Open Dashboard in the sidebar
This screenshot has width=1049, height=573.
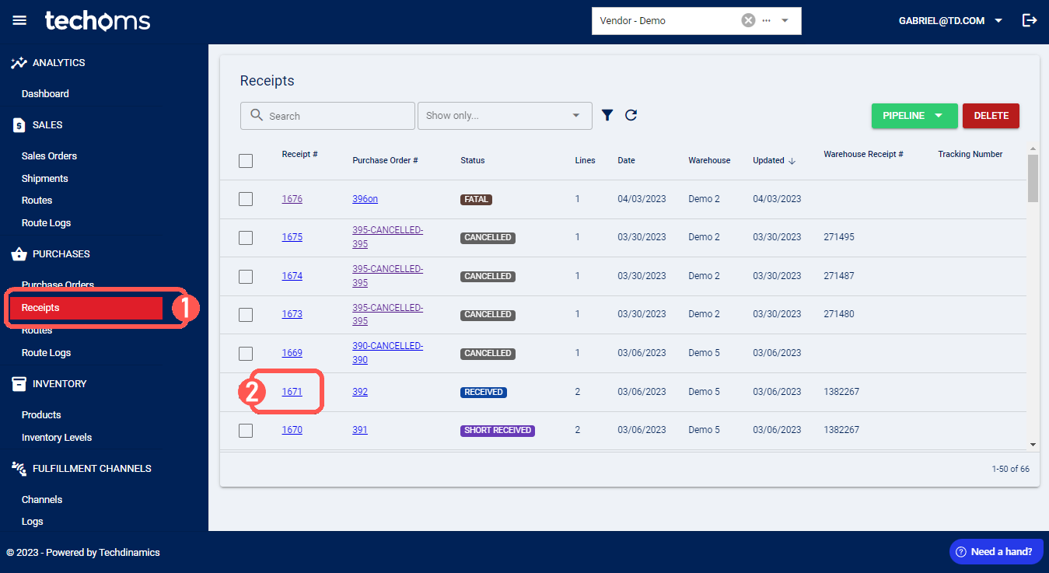click(x=45, y=93)
